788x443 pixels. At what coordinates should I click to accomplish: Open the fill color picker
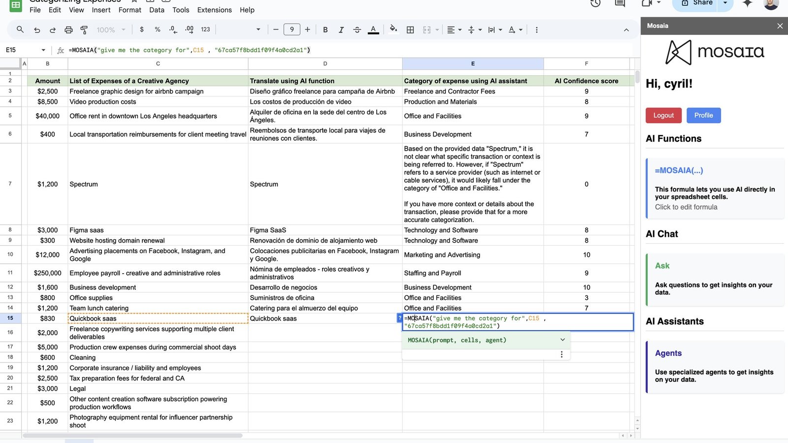[x=393, y=29]
